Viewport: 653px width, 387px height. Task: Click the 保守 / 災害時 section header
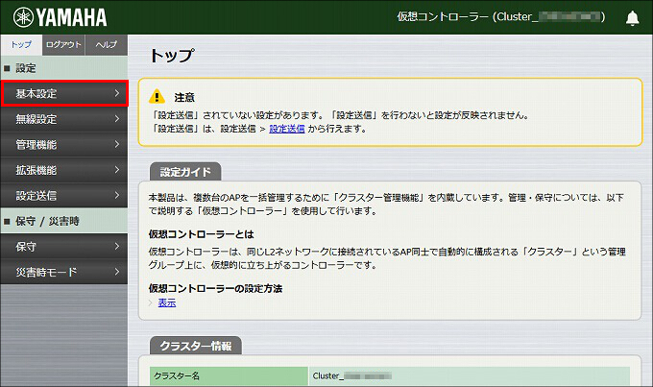[64, 221]
